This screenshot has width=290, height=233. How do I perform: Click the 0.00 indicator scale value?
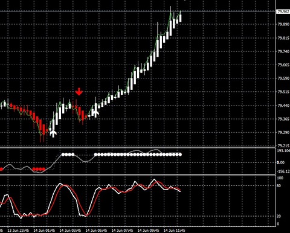click(x=280, y=162)
